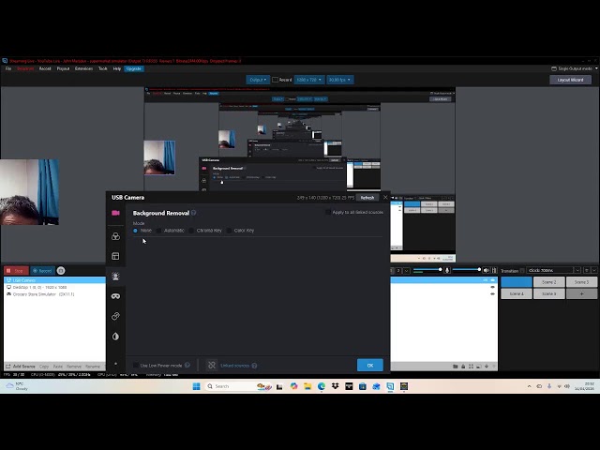Click the snapshot camera icon
The width and height of the screenshot is (600, 450).
61,271
